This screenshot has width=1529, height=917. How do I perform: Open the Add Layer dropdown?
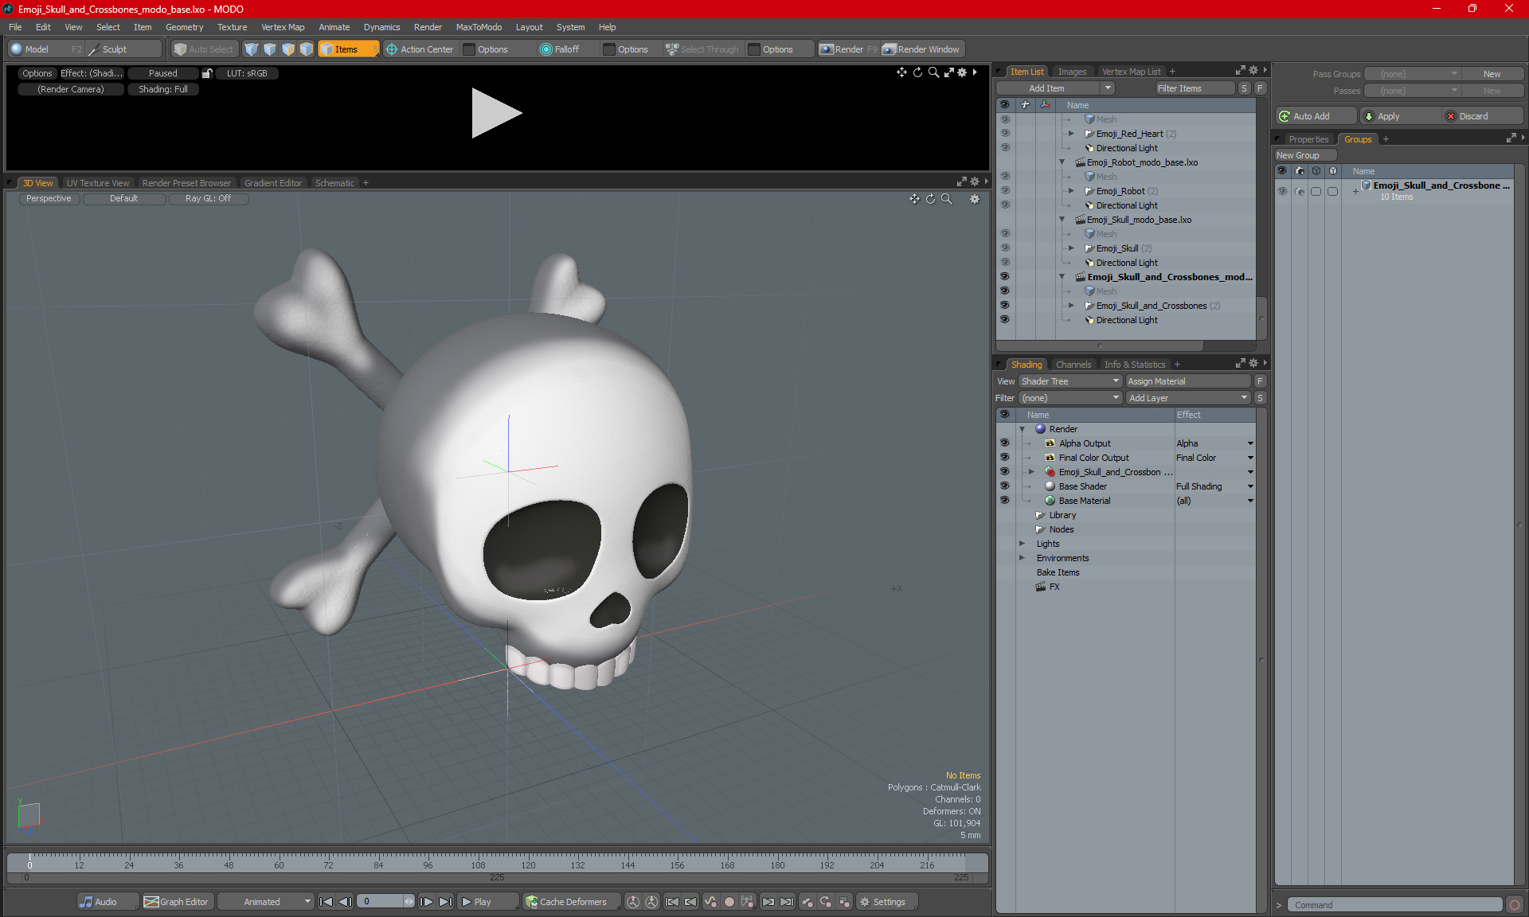click(1188, 398)
